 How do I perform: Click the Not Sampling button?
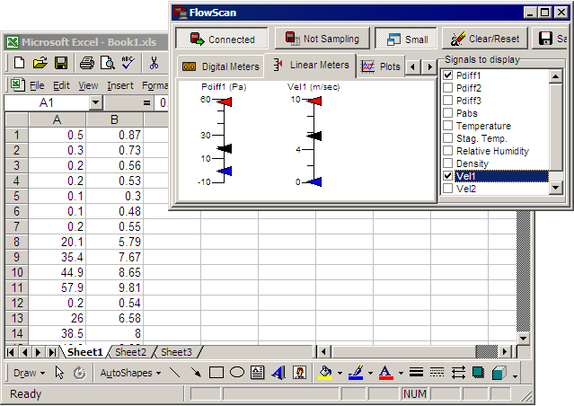(x=322, y=39)
